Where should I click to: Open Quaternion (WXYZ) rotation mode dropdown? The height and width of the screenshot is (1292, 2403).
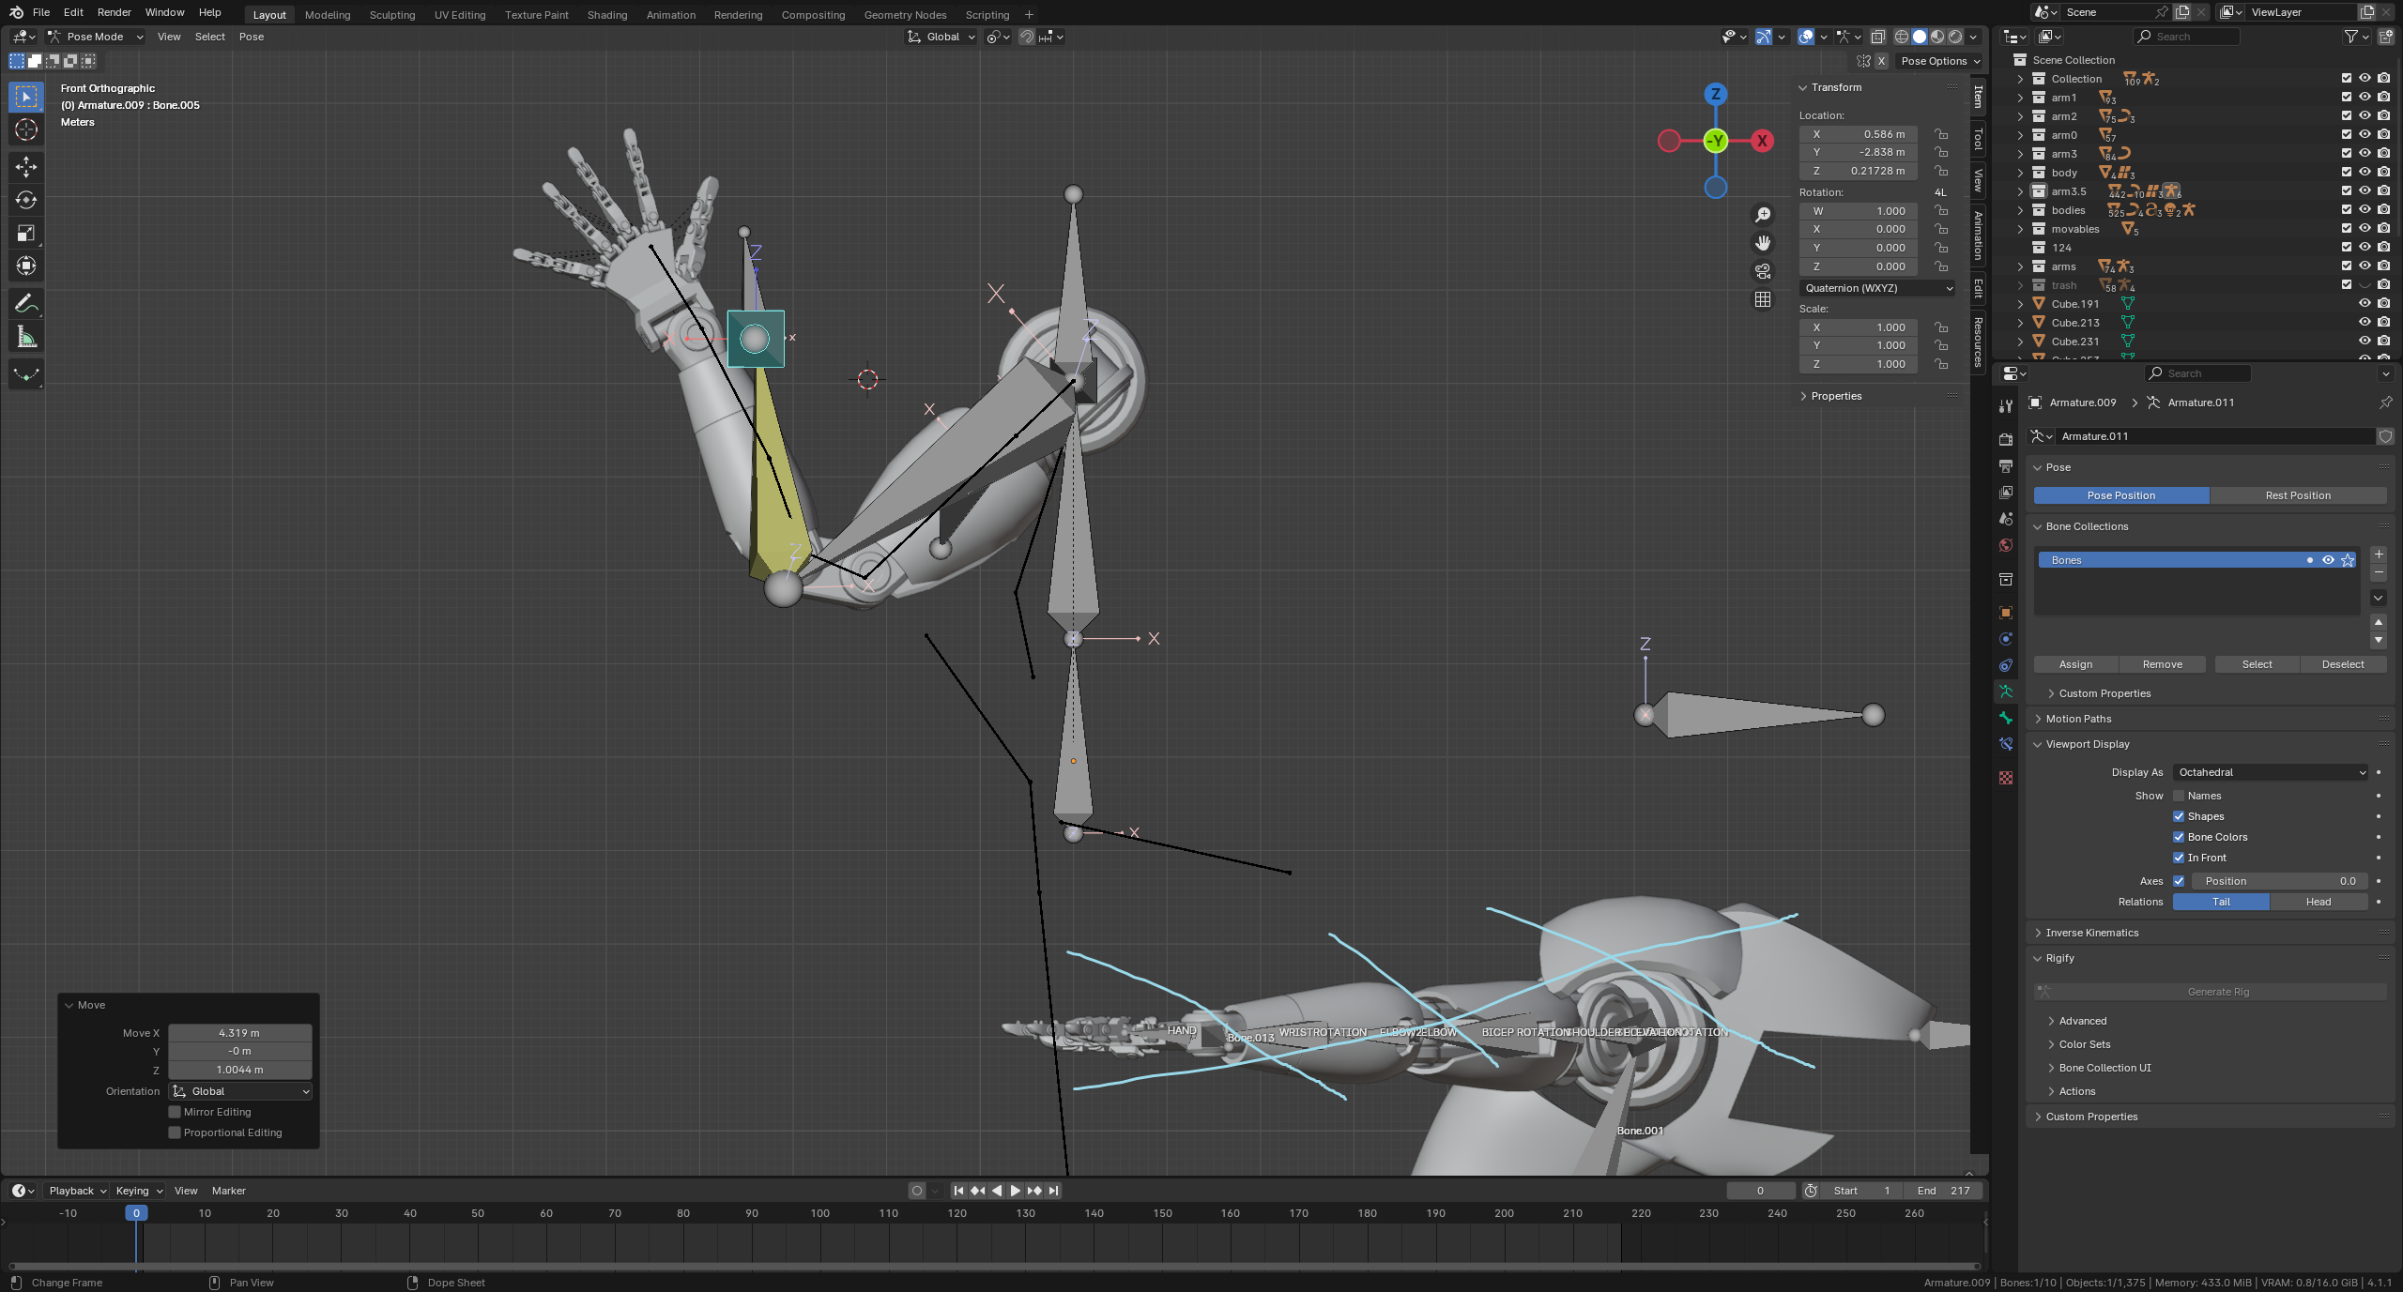pos(1878,288)
